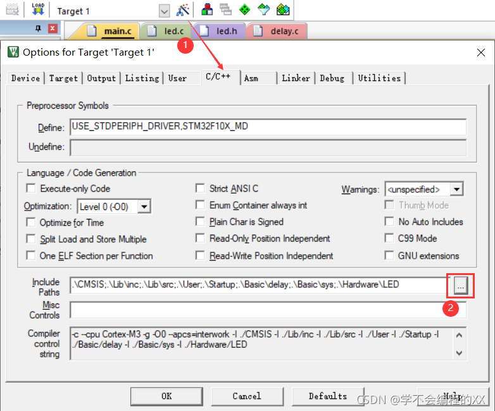
Task: Enable Plain Char is Signed
Action: click(x=200, y=221)
